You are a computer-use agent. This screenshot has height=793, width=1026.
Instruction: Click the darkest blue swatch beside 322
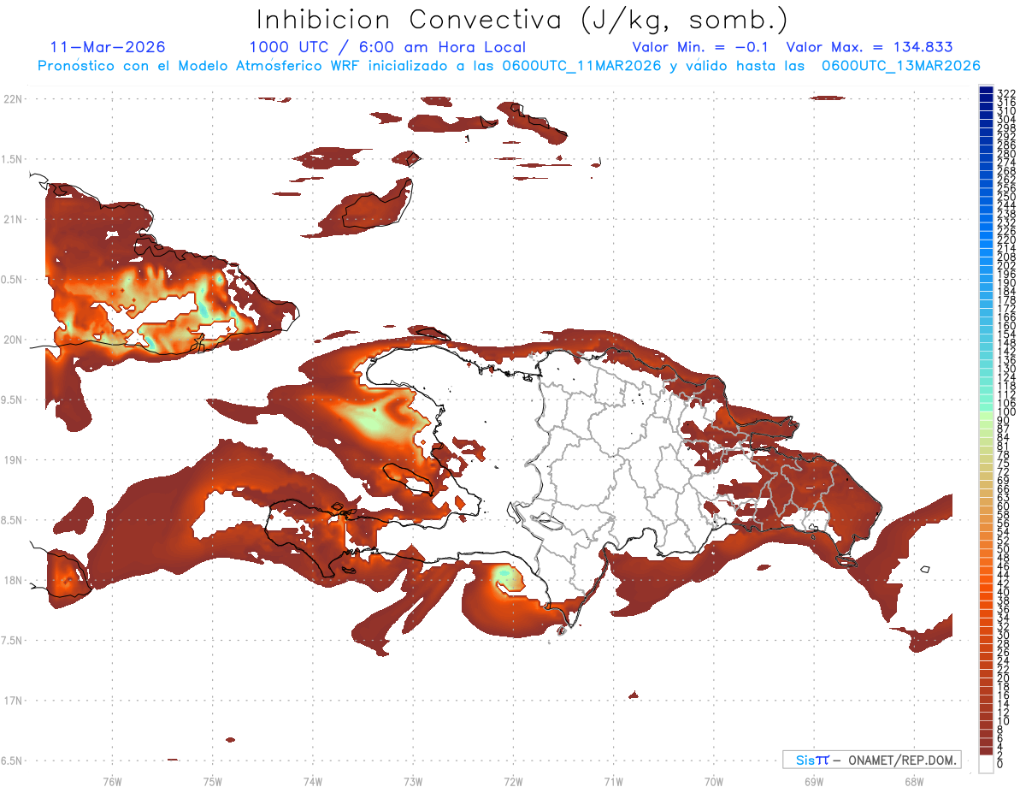(986, 90)
